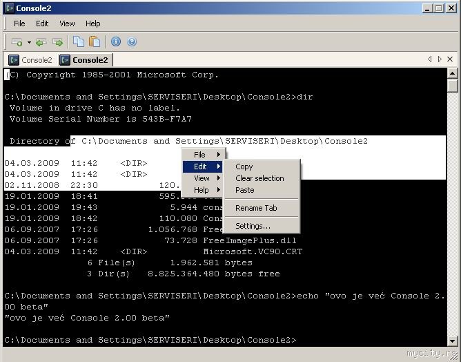The width and height of the screenshot is (461, 362).
Task: Click the Copy toolbar icon
Action: coord(79,41)
